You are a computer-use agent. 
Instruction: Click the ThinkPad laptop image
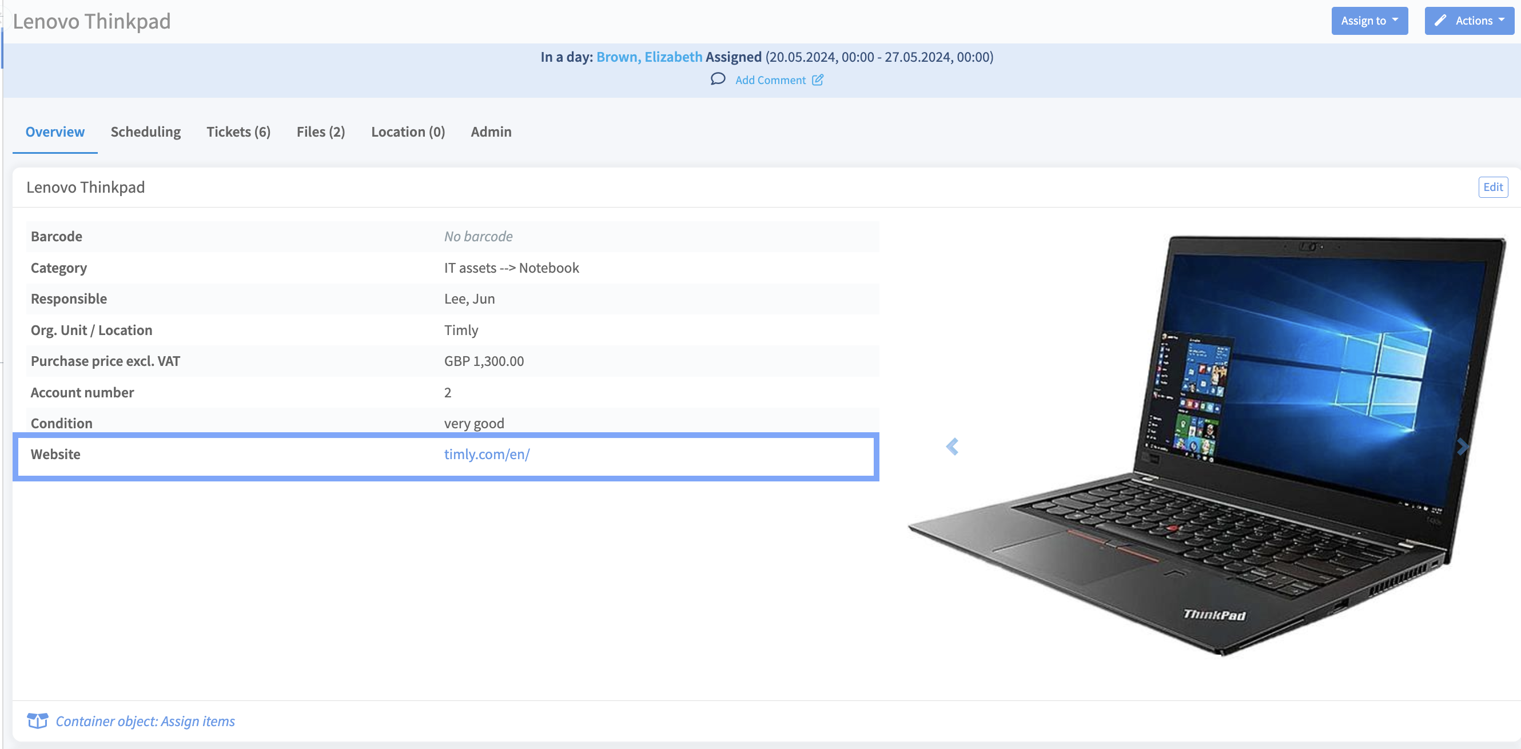1208,445
